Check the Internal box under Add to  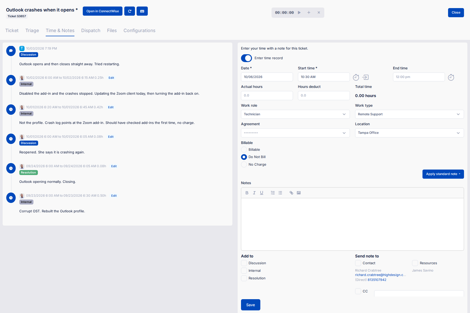click(244, 270)
